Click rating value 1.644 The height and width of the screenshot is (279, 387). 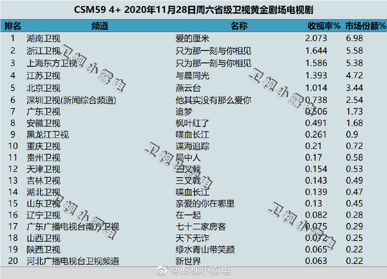point(316,51)
